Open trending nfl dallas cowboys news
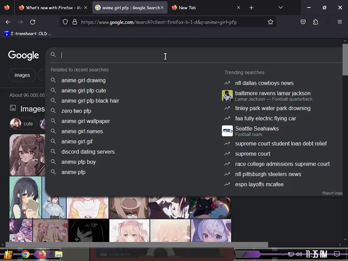 pos(264,83)
